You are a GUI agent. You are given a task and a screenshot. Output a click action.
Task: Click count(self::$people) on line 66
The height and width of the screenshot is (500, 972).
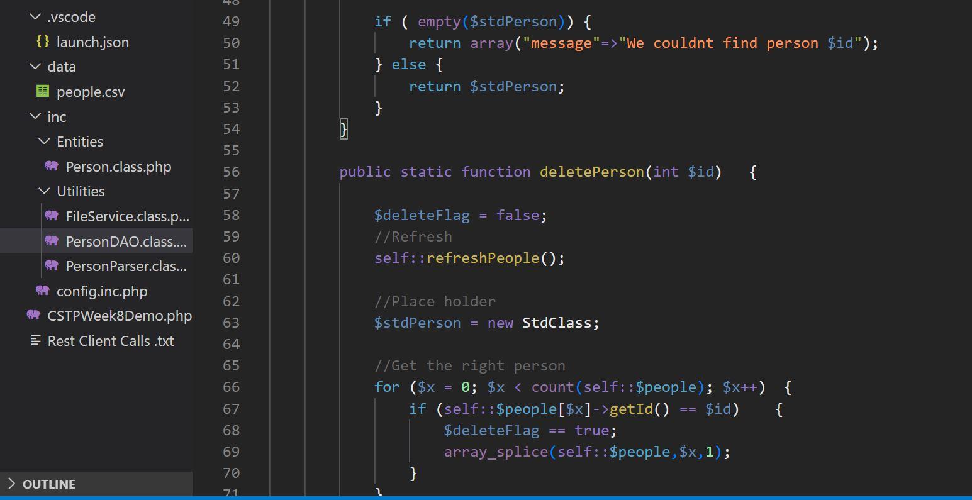(x=618, y=387)
